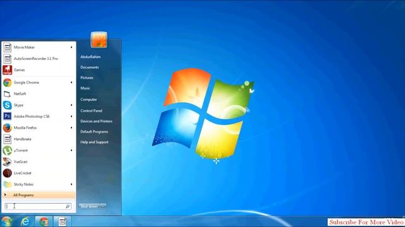Open the Handbrake program icon

pos(7,139)
